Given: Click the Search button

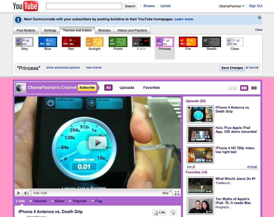Looking at the screenshot, I should pyautogui.click(x=130, y=6).
